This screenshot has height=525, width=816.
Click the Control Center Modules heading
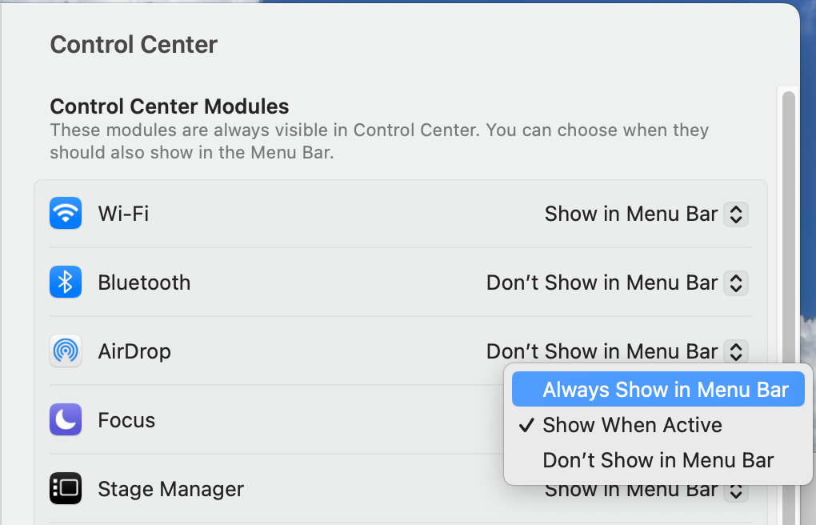(x=170, y=106)
